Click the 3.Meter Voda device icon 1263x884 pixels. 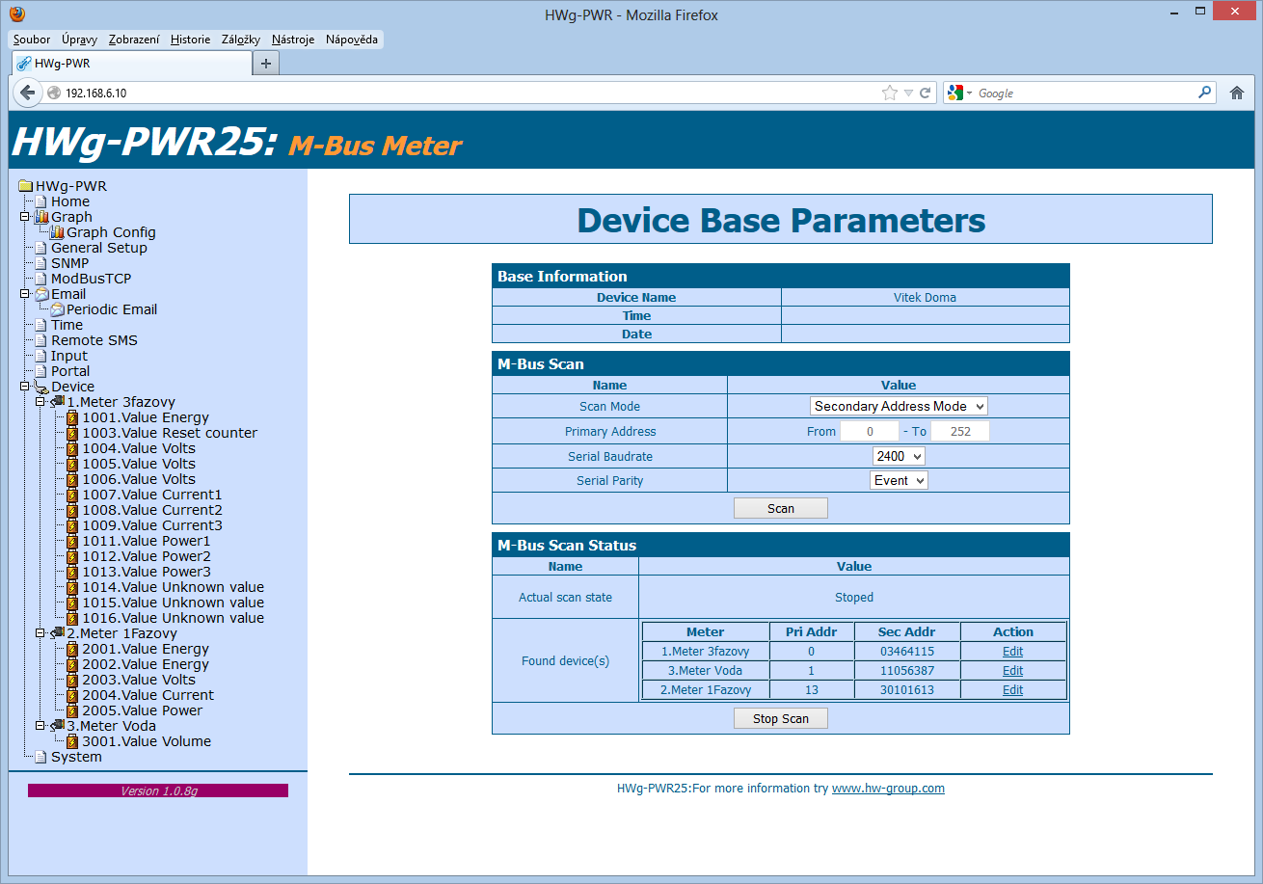pyautogui.click(x=57, y=726)
